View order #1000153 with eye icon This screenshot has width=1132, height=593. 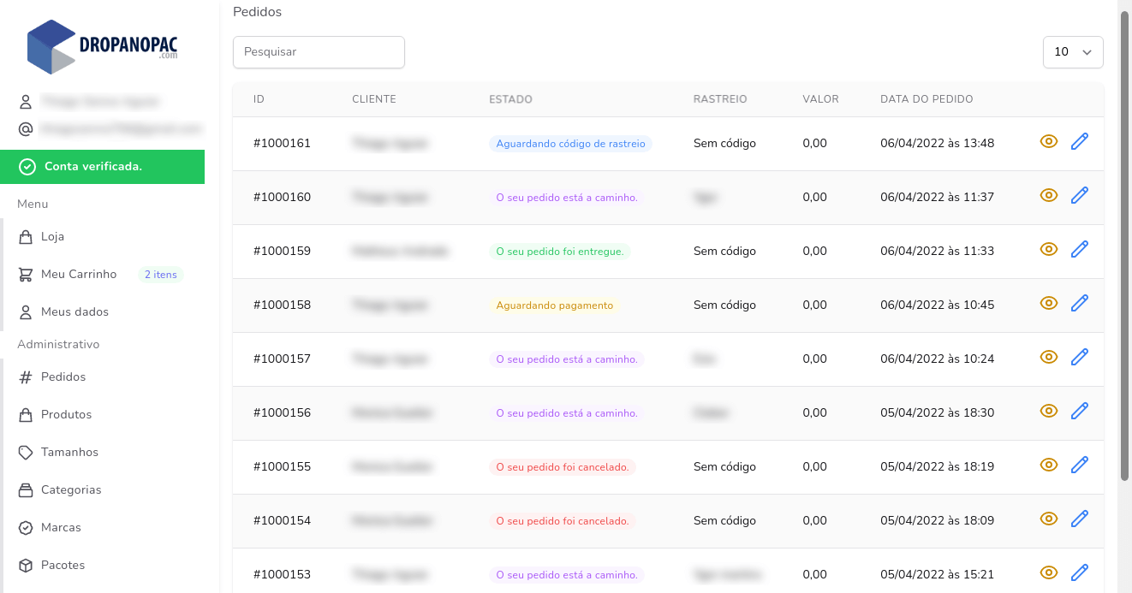point(1049,573)
